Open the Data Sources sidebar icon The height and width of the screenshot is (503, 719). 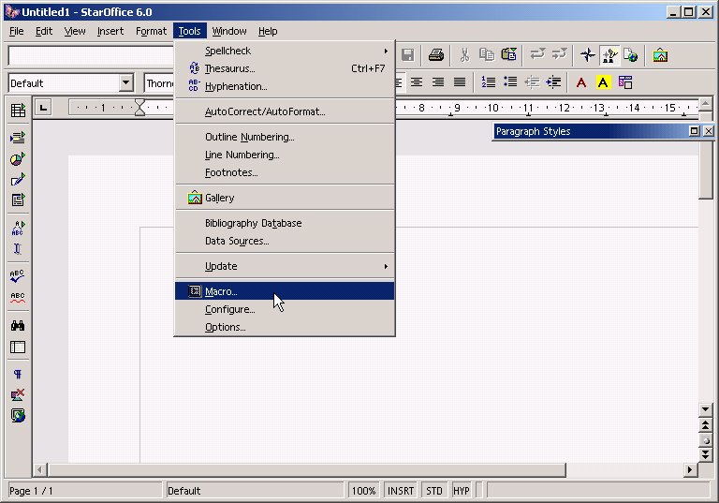(18, 347)
